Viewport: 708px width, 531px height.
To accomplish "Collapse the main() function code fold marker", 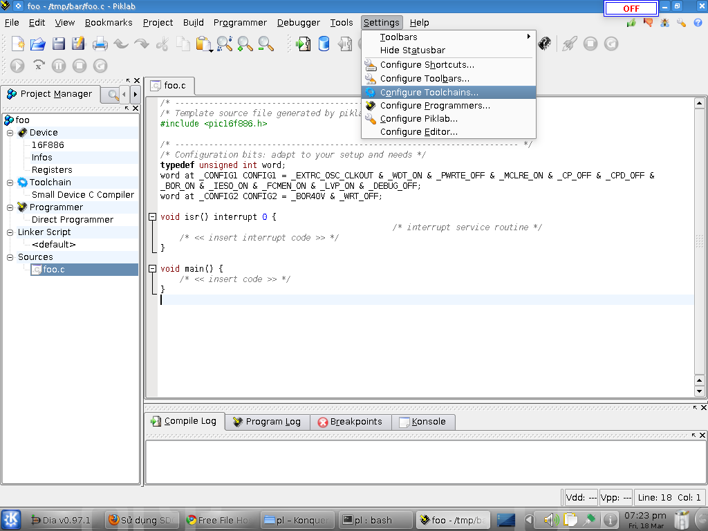I will [x=152, y=269].
